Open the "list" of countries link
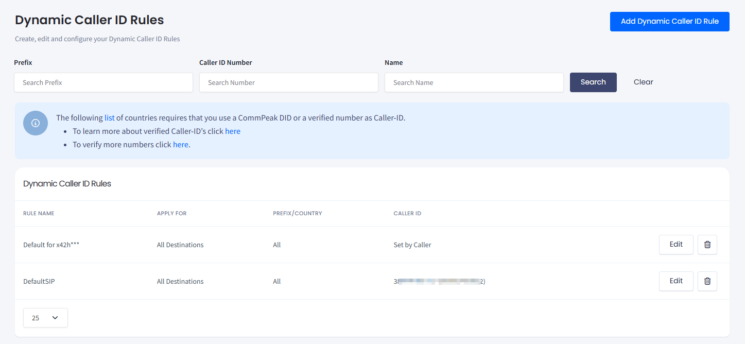 coord(109,118)
